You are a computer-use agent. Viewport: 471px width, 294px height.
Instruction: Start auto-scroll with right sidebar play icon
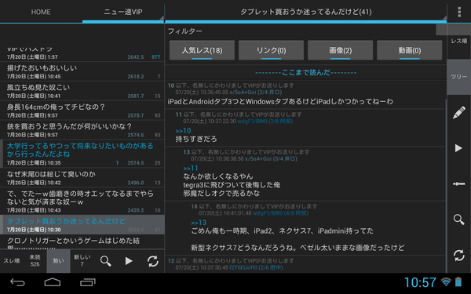point(458,148)
